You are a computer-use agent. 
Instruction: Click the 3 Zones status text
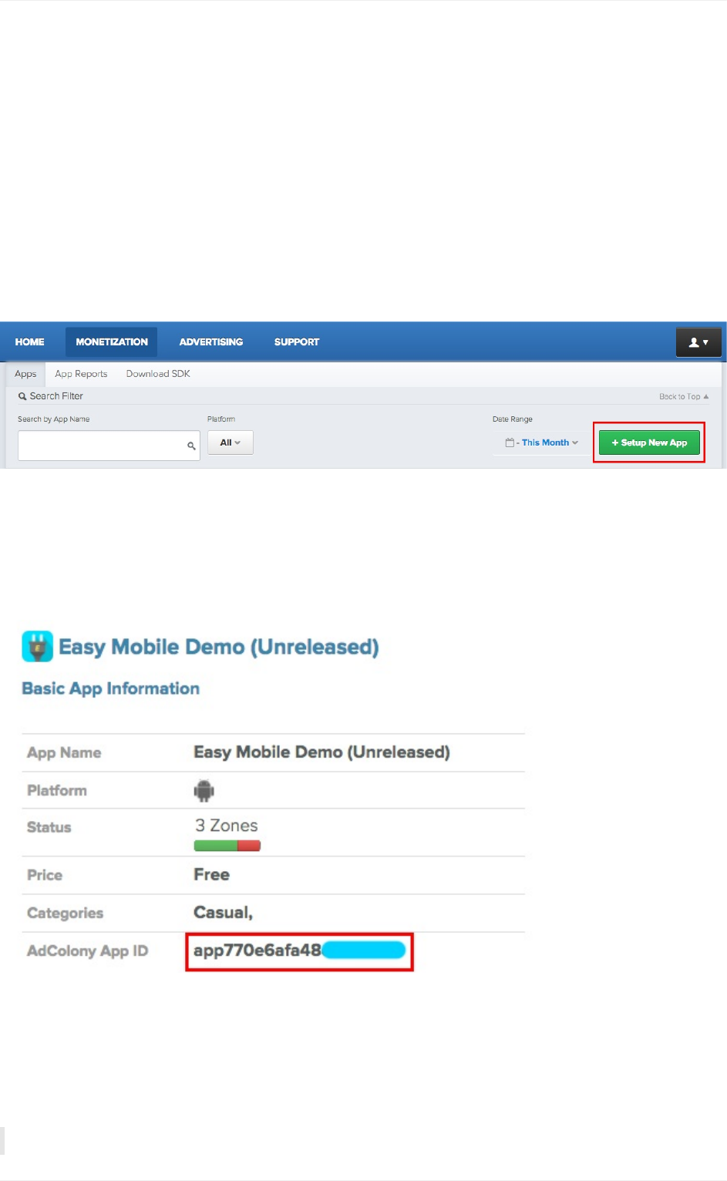tap(227, 826)
